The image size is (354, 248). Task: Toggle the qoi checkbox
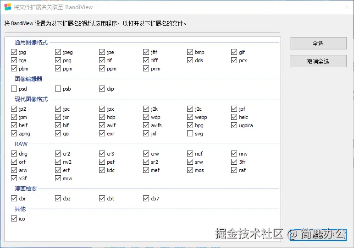coord(58,134)
